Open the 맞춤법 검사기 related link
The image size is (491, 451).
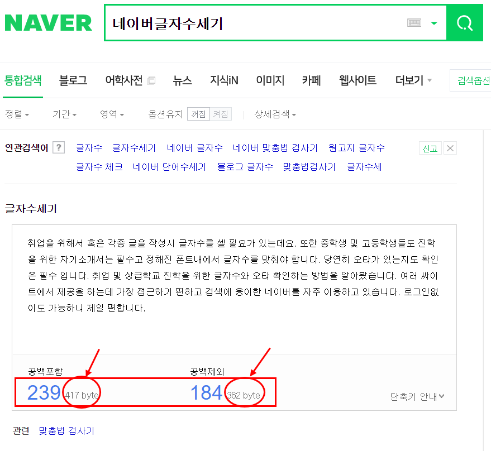pos(66,431)
